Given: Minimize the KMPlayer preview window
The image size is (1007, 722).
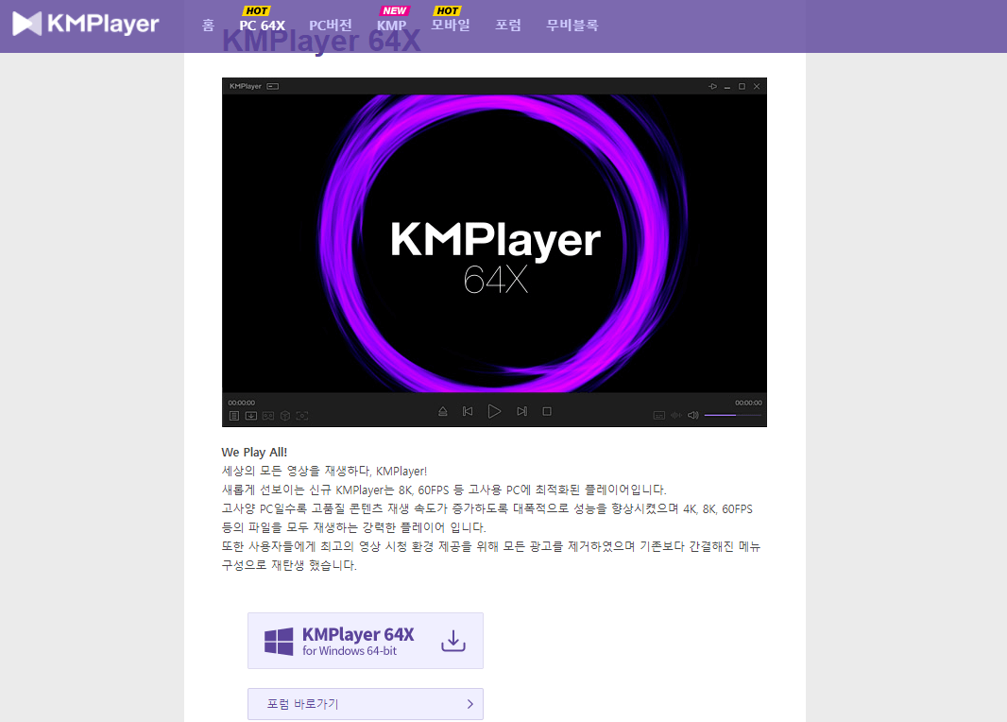Looking at the screenshot, I should point(727,87).
